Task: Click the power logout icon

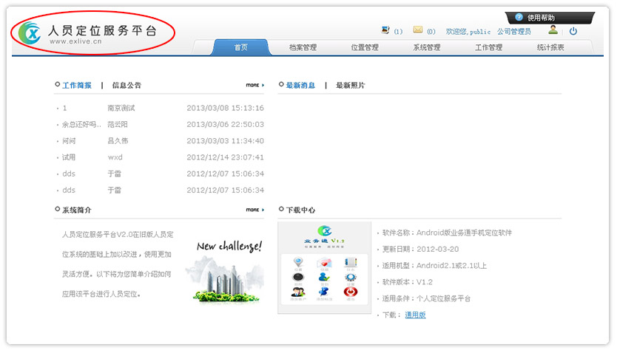Action: (573, 31)
